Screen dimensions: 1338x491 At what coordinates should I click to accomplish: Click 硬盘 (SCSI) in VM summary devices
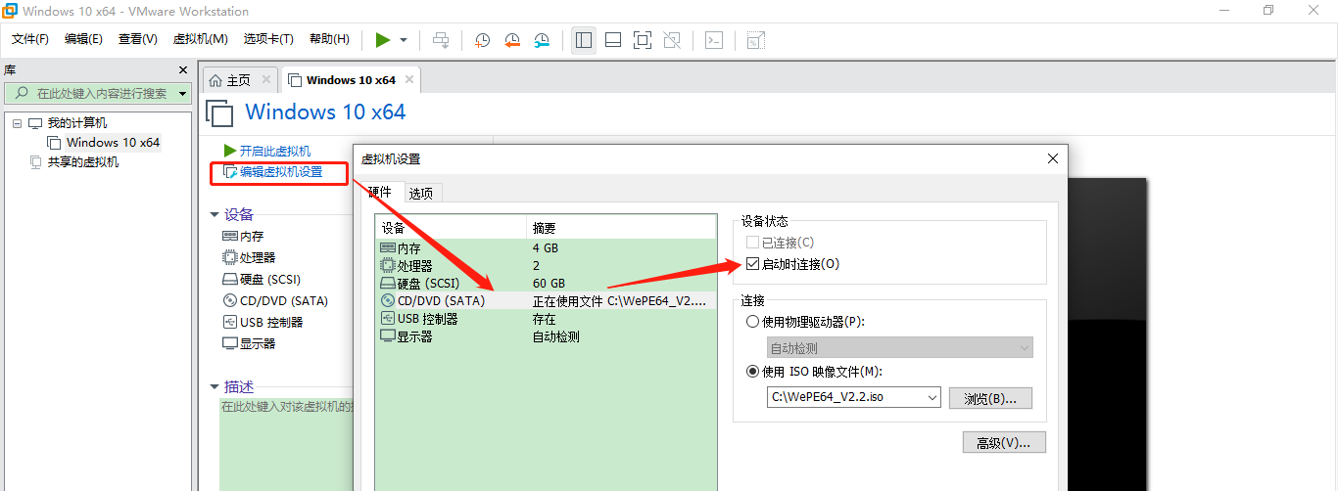[271, 279]
